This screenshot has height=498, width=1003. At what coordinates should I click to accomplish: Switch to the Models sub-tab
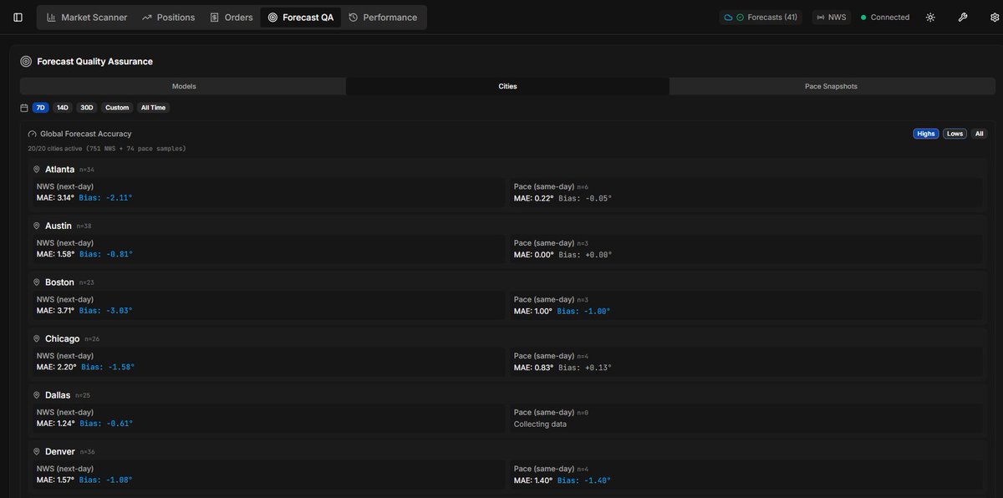(x=184, y=86)
